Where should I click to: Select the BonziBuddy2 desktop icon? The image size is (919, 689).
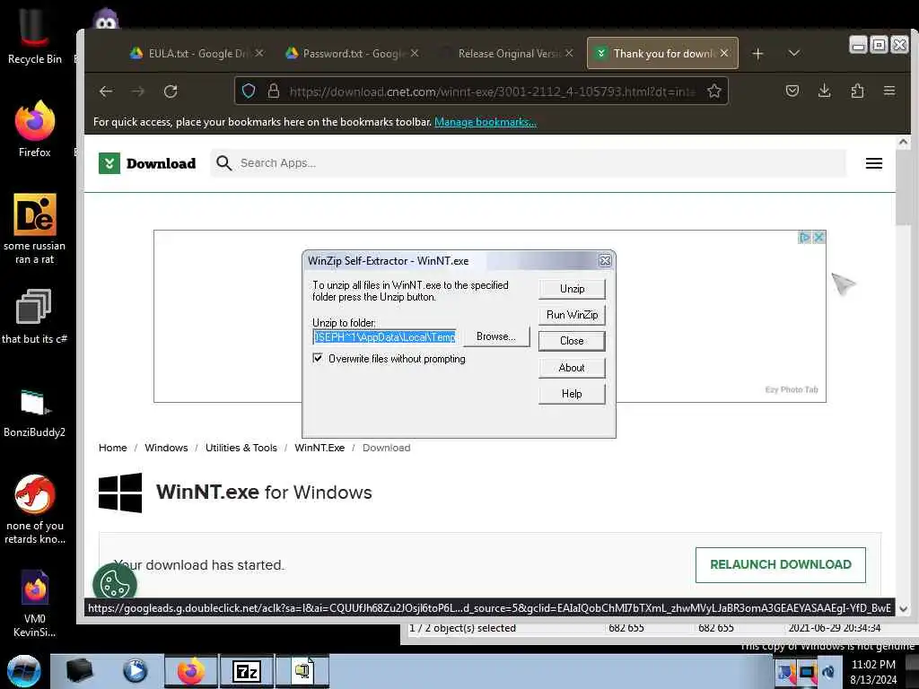click(35, 414)
